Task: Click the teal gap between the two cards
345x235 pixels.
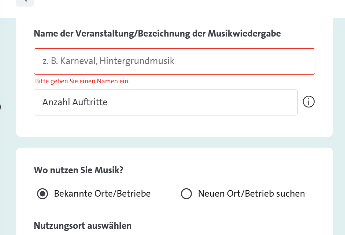Action: click(174, 142)
